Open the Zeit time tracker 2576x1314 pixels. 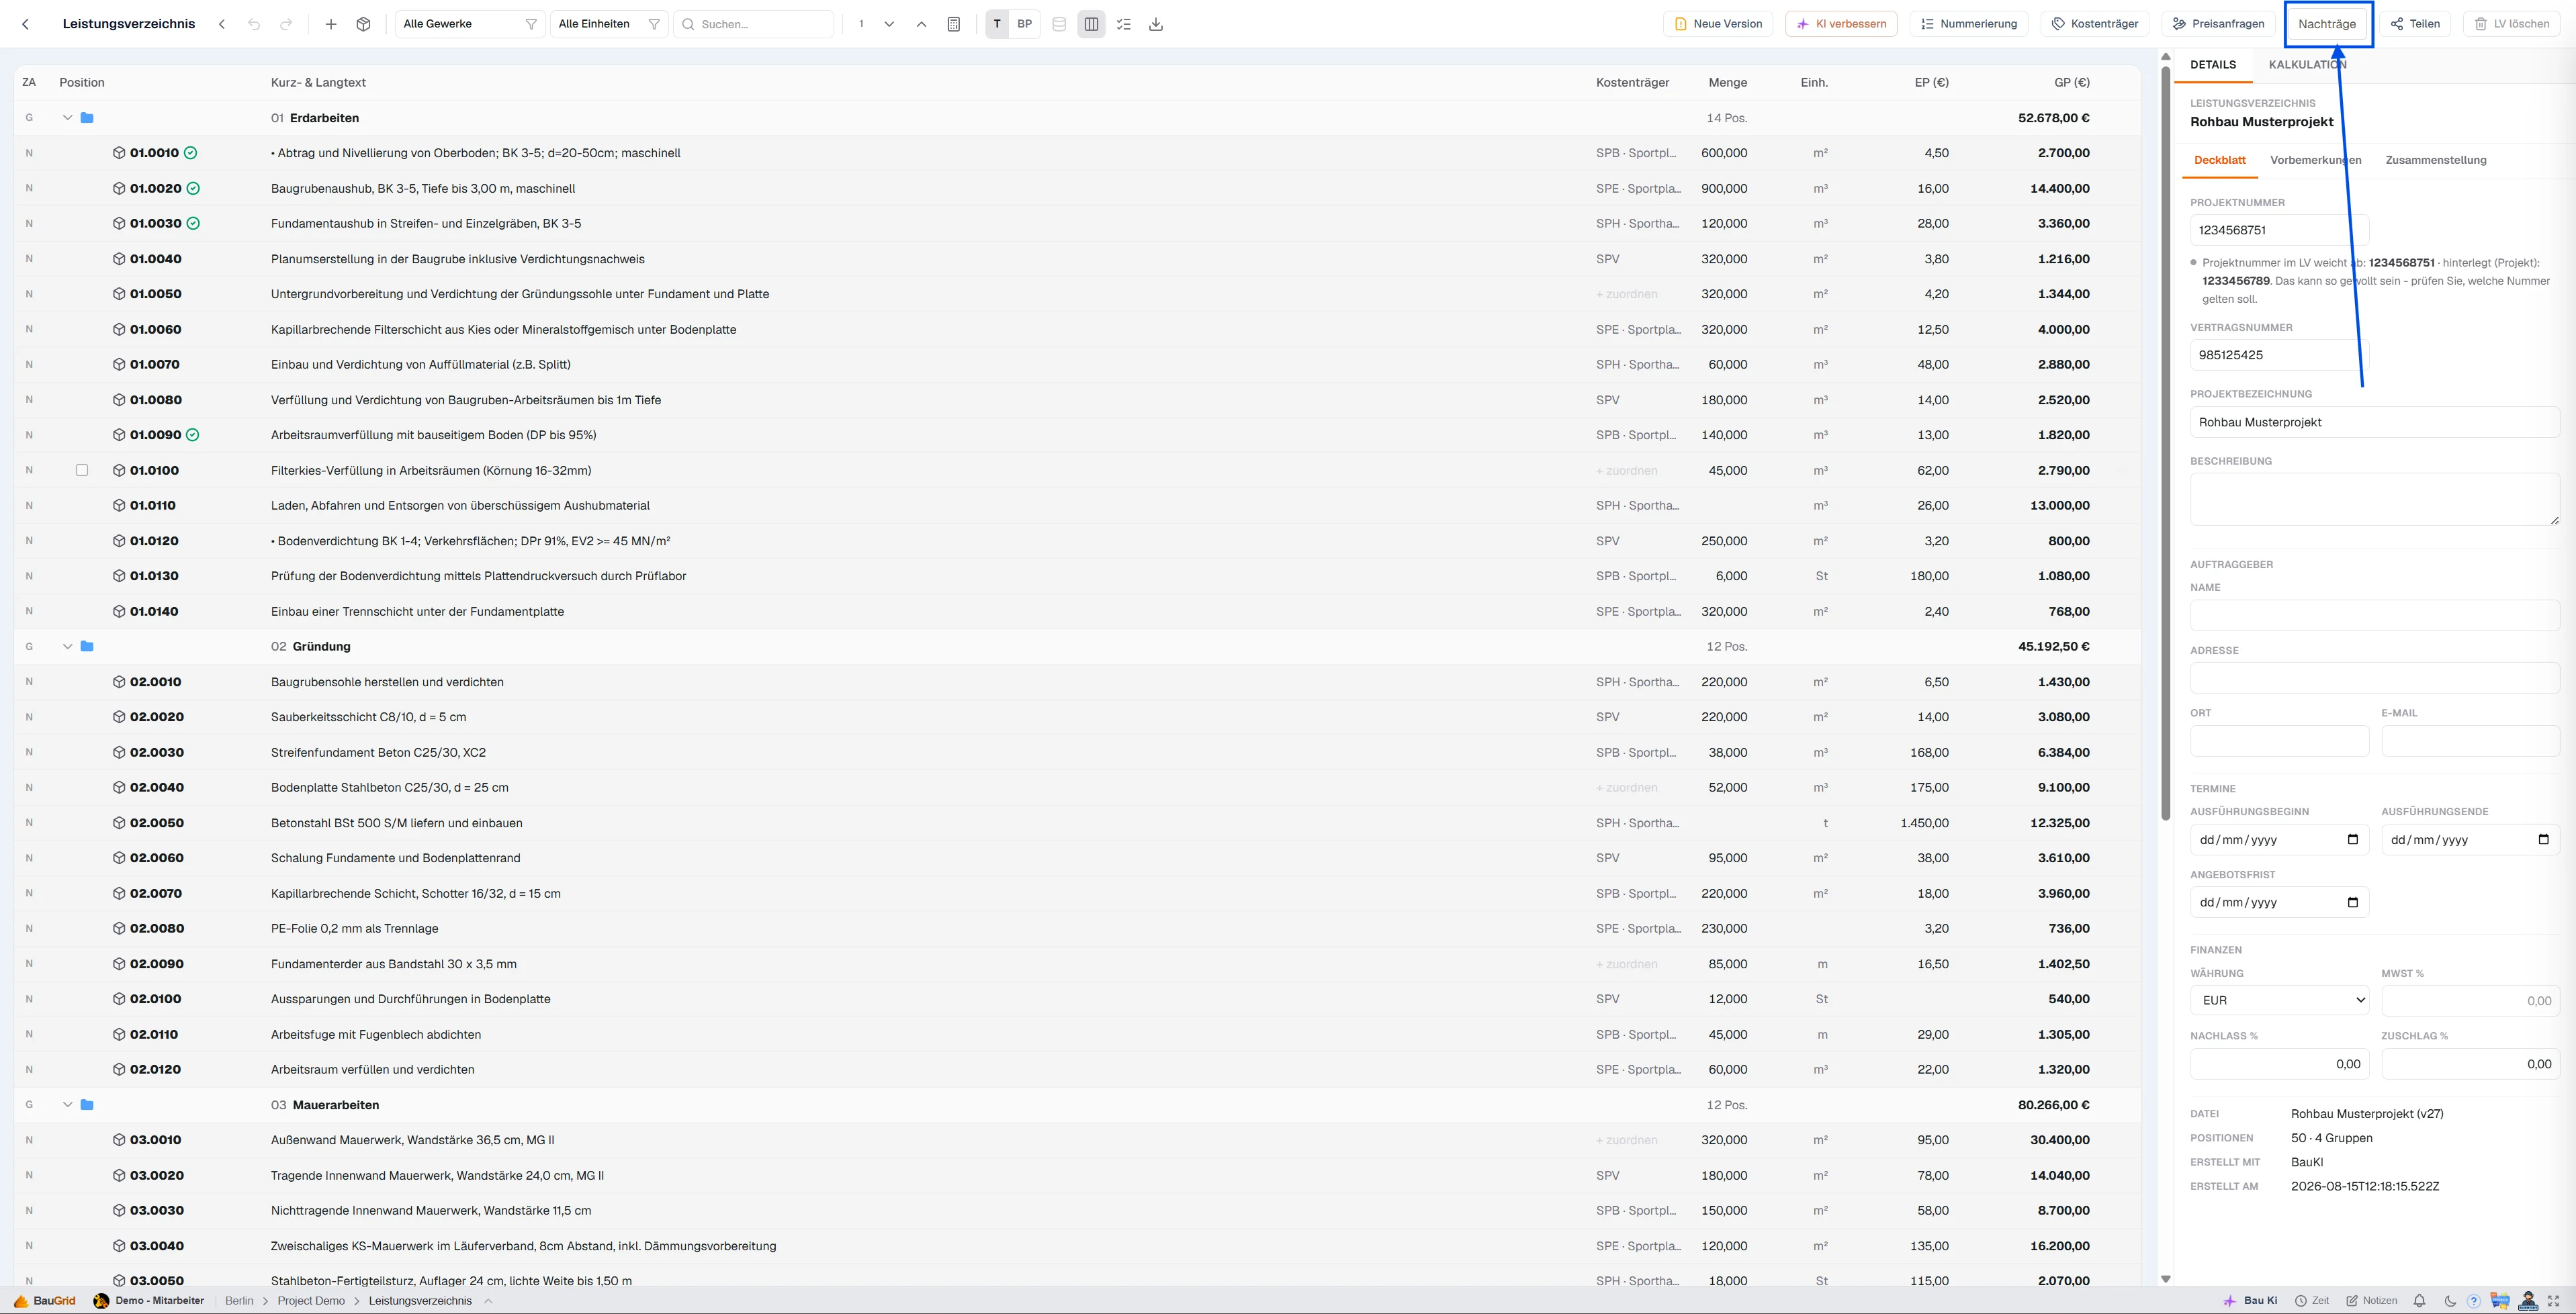coord(2312,1301)
